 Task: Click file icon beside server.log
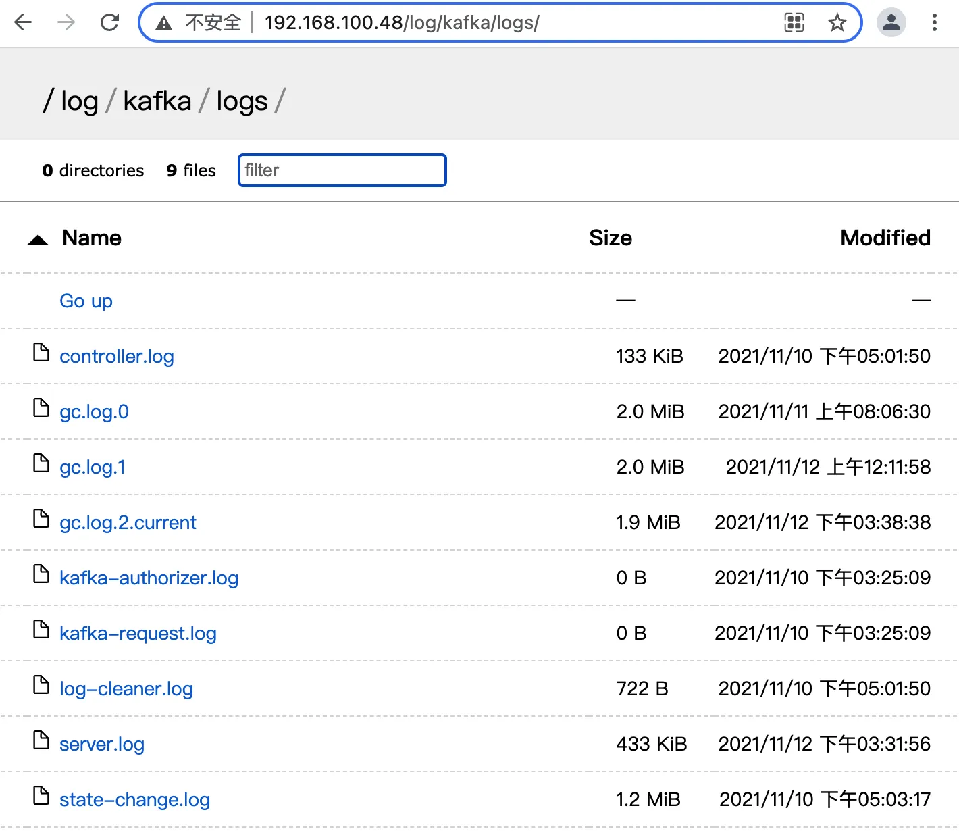click(41, 740)
